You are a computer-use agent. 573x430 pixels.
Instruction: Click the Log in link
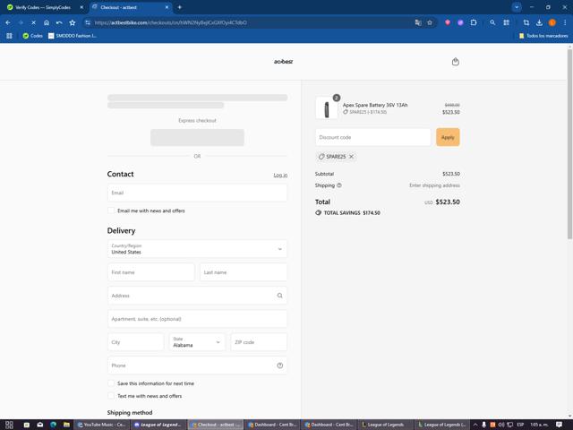280,176
